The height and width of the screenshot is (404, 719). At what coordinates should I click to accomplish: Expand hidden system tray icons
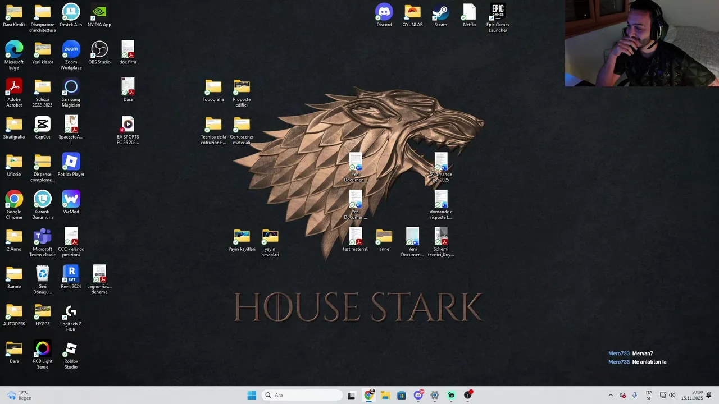[x=611, y=395]
